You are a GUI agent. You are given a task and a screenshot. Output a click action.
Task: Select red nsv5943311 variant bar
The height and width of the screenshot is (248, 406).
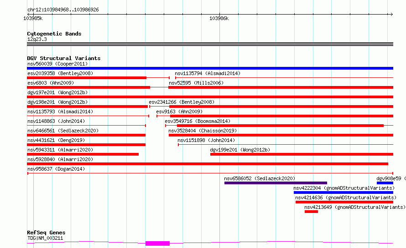pyautogui.click(x=83, y=154)
